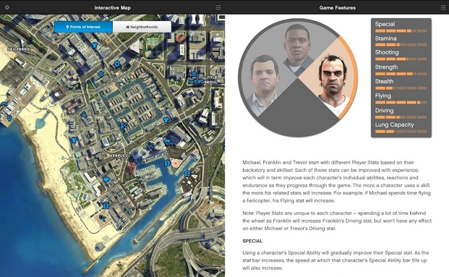Click the Vespucci neighborhood label

click(x=120, y=156)
